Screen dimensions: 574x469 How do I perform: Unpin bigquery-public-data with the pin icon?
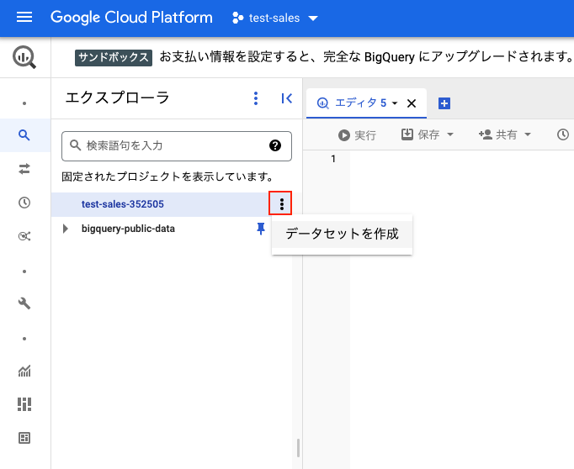click(261, 229)
